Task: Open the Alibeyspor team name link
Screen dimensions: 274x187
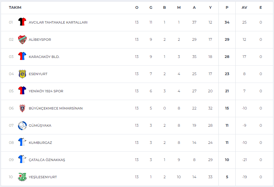Action: pos(40,40)
